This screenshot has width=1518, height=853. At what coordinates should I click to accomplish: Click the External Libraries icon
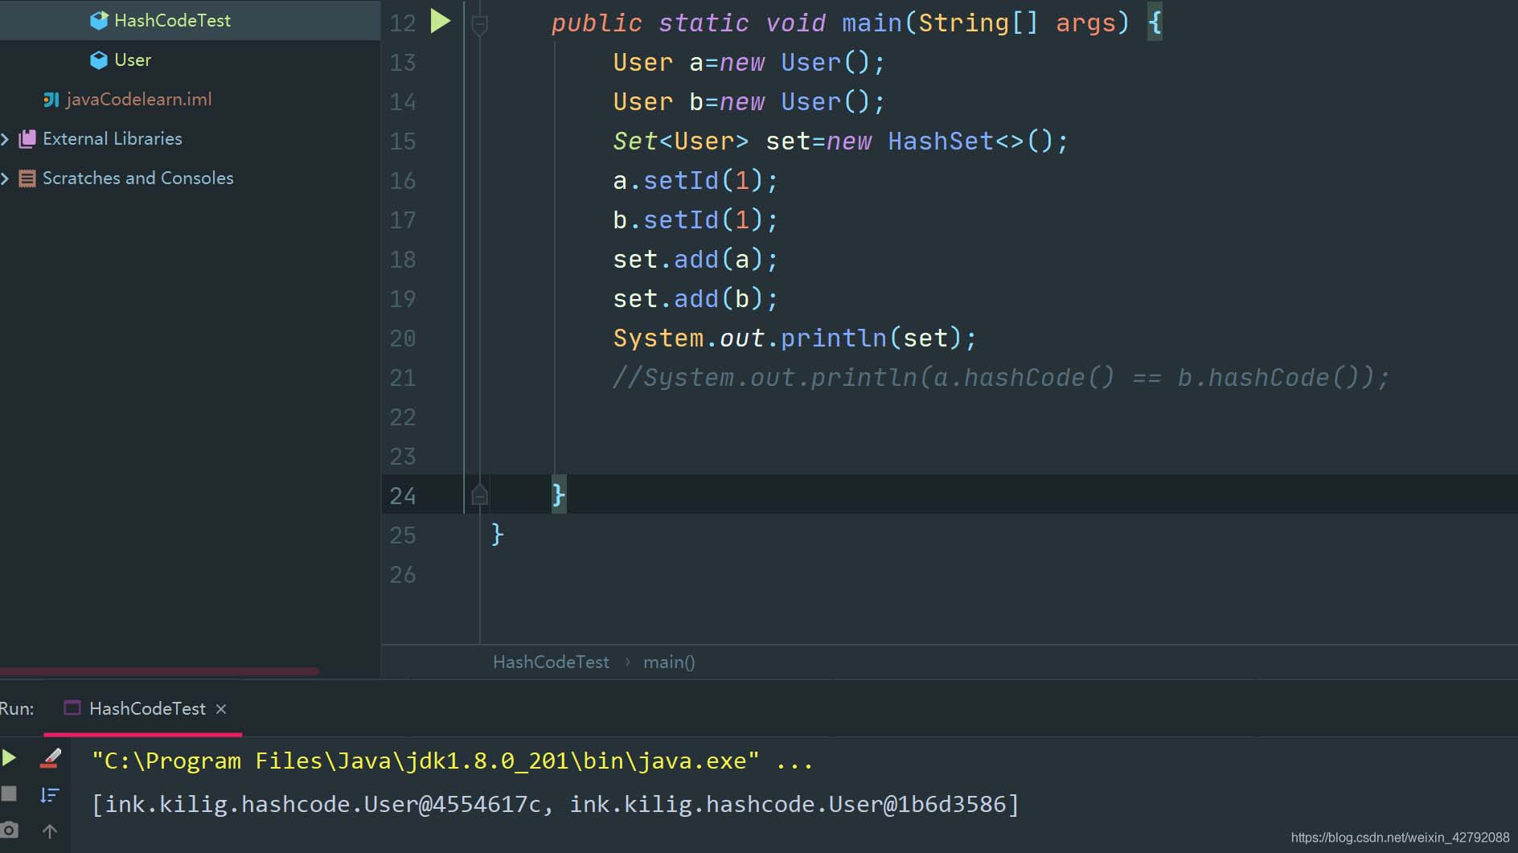tap(27, 139)
